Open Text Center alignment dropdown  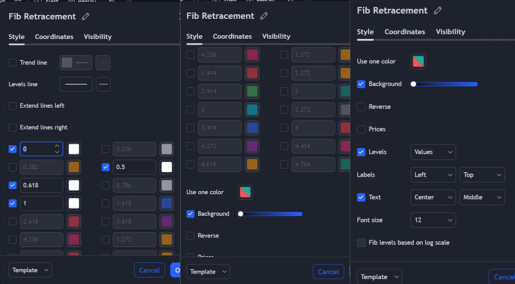[x=433, y=197]
